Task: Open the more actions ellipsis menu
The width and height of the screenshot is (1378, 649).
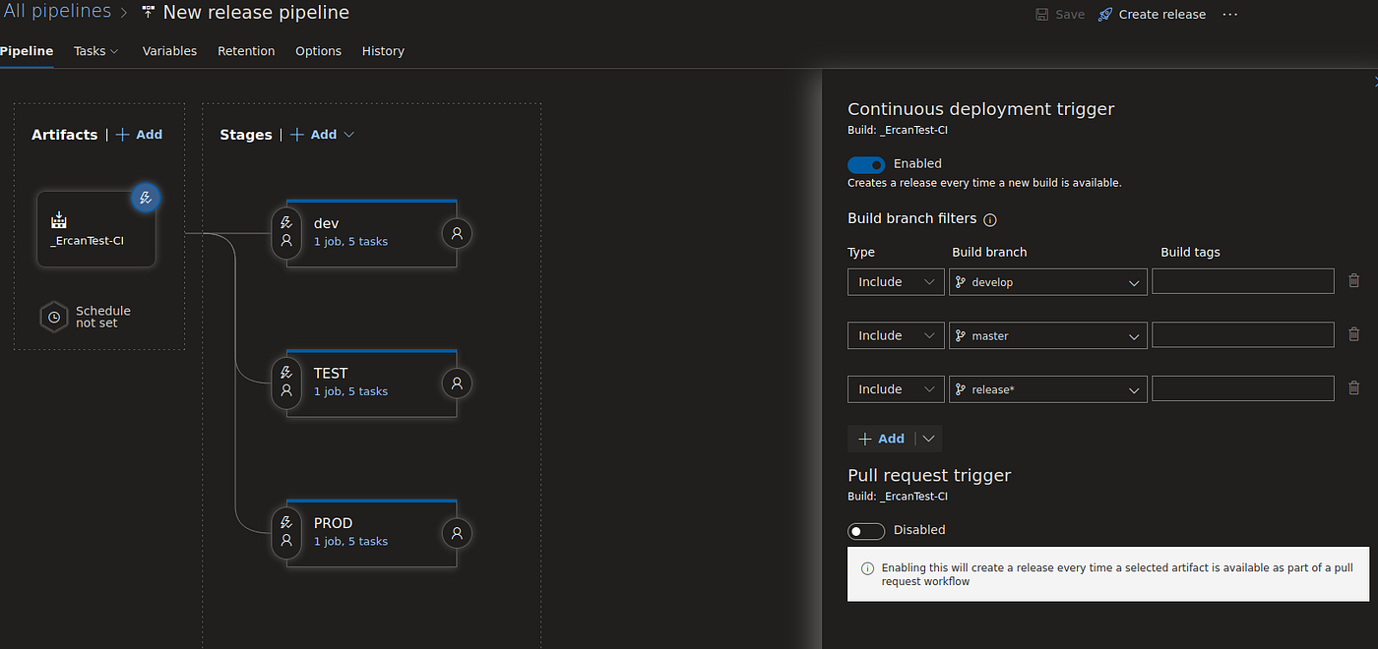Action: pyautogui.click(x=1230, y=14)
